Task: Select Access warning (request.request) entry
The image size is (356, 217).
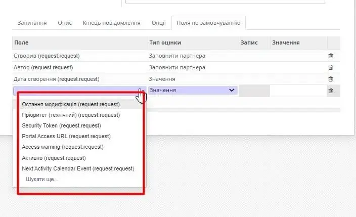Action: (63, 147)
